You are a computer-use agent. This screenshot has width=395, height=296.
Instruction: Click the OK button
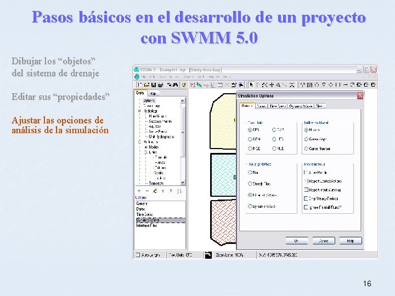click(296, 241)
